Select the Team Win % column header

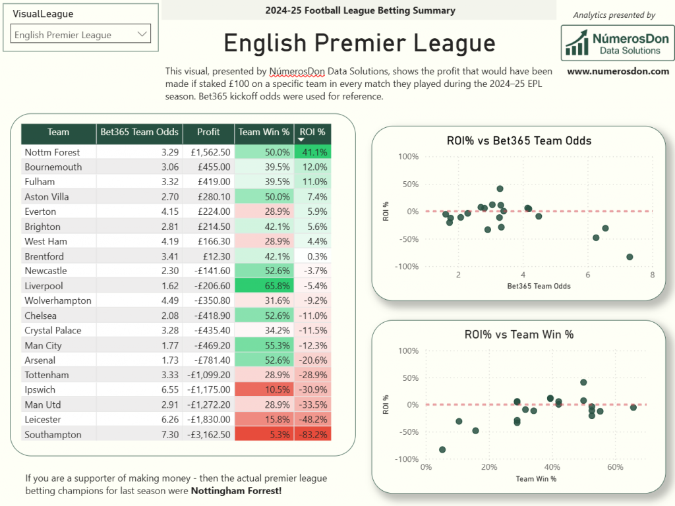coord(264,132)
